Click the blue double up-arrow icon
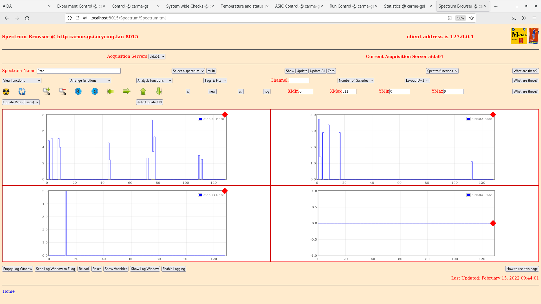 95,91
